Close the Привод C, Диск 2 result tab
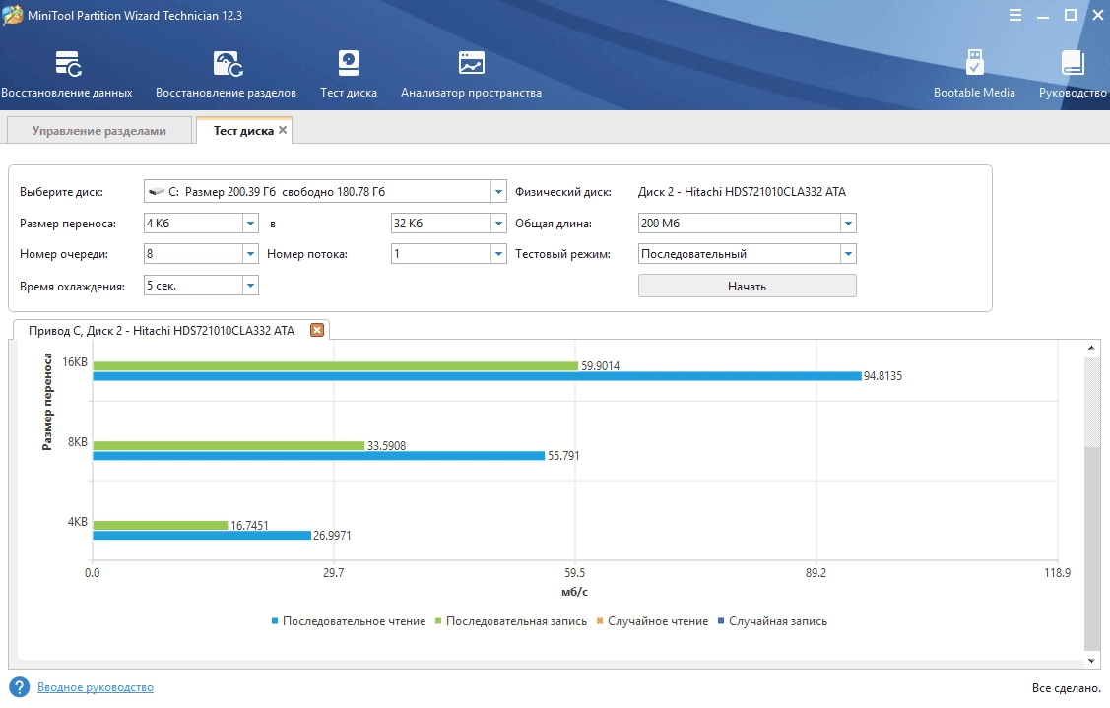Viewport: 1110px width, 708px height. (x=317, y=330)
